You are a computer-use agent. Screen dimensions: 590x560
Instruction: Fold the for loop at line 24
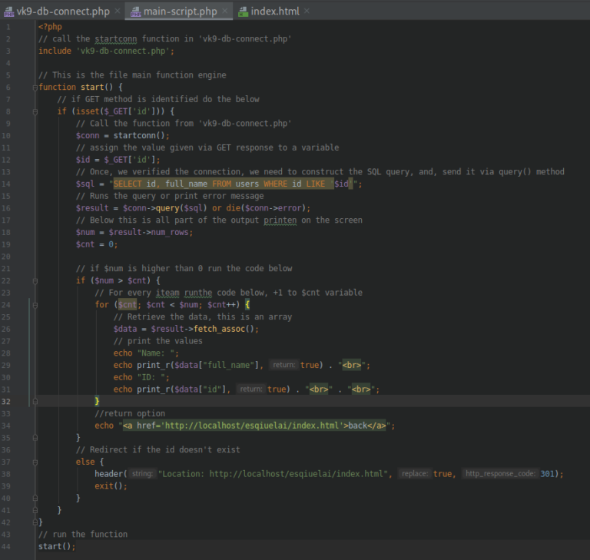34,305
